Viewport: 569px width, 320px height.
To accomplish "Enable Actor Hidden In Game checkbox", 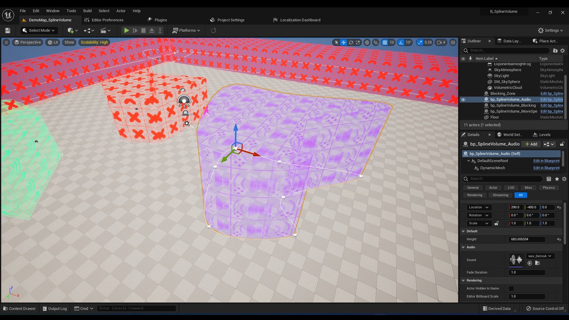I will (x=511, y=288).
